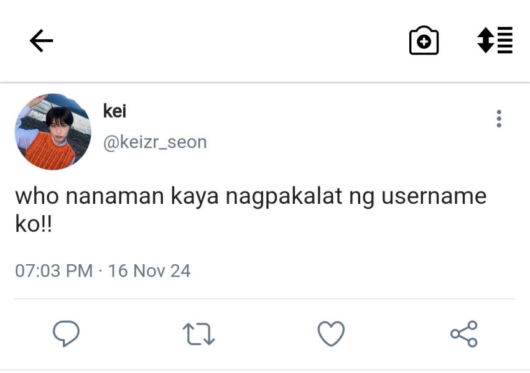
Task: Retweet this post
Action: [198, 334]
